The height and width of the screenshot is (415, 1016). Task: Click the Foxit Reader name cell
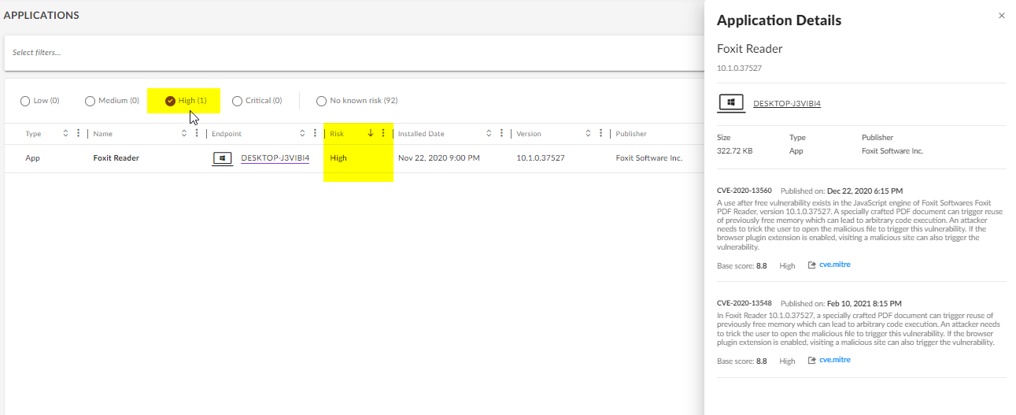(116, 158)
